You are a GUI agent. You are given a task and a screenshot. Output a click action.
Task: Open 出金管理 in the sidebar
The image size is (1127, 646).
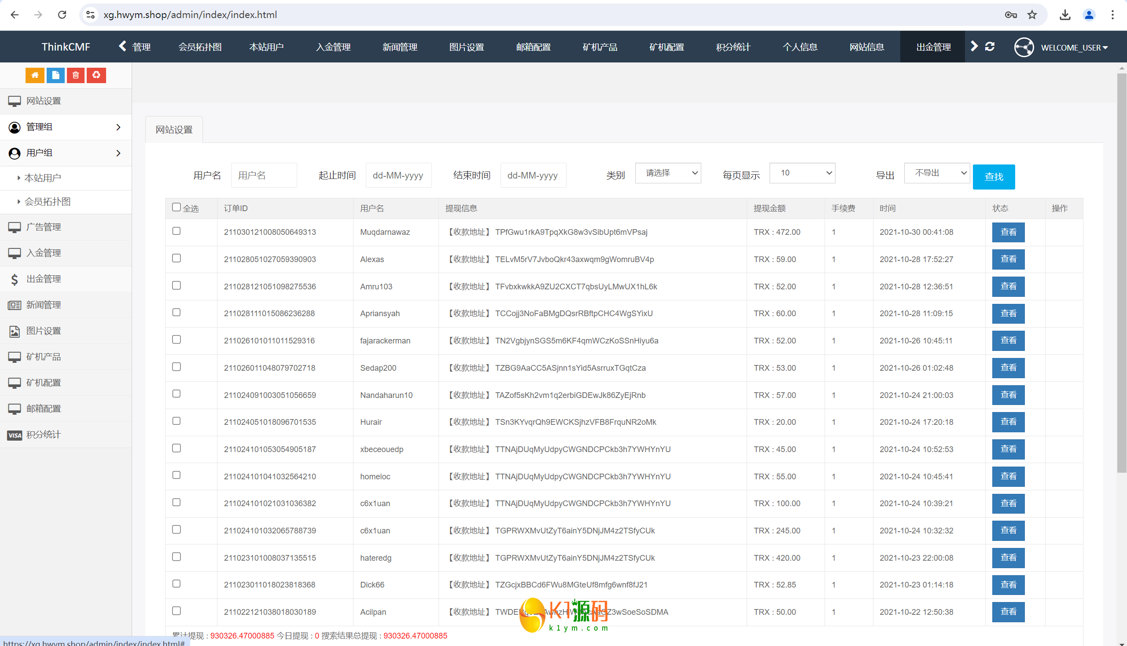[x=44, y=279]
